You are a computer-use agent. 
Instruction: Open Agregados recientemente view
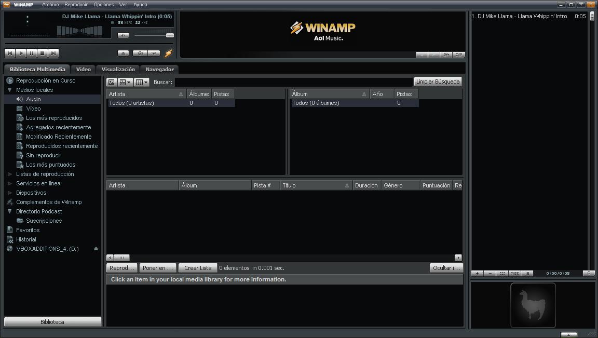click(x=58, y=127)
